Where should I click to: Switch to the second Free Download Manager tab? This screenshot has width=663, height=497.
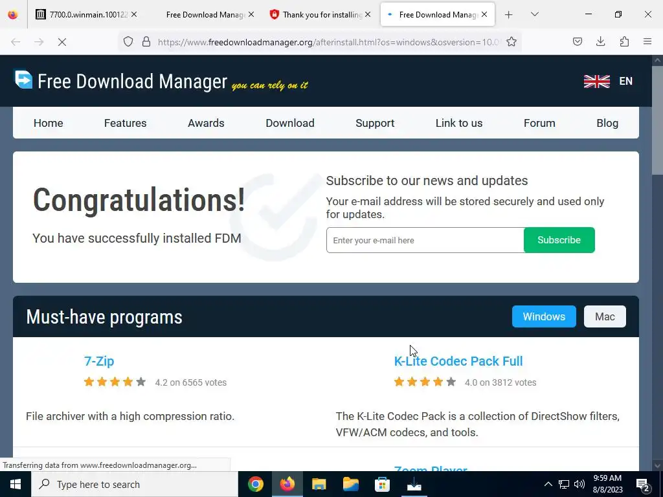pos(205,15)
